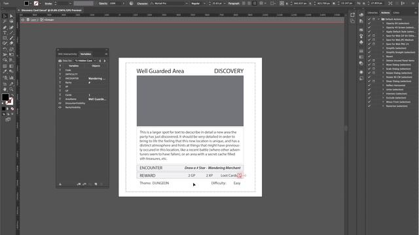Click the Change Screen Mode icon

tap(8, 119)
